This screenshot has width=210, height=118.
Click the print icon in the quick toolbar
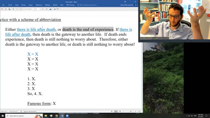coord(10,9)
